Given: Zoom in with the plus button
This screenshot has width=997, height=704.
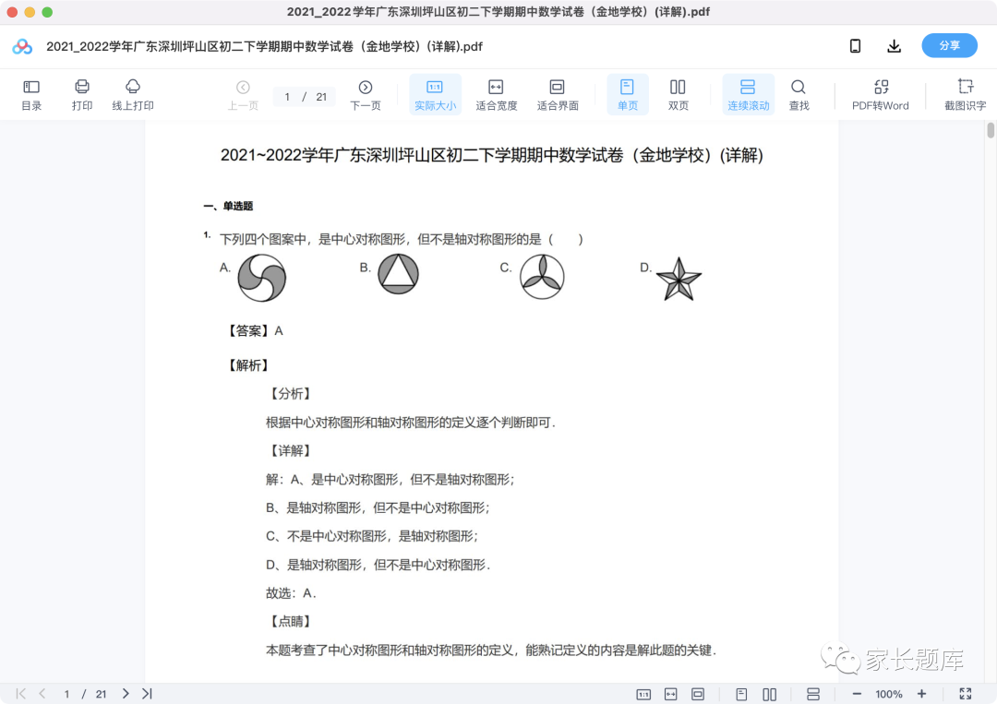Looking at the screenshot, I should pyautogui.click(x=921, y=694).
